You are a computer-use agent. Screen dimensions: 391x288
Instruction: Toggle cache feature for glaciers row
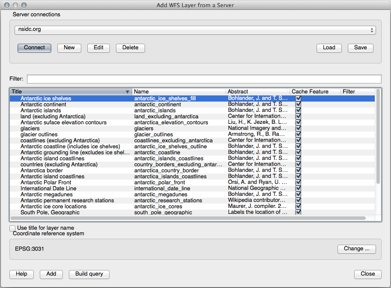[x=298, y=129]
